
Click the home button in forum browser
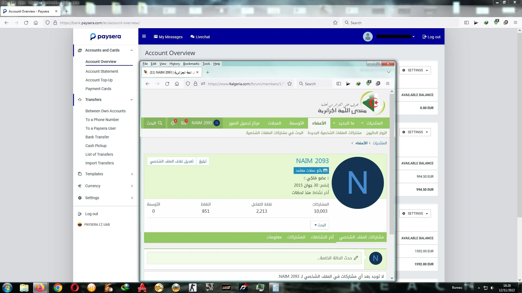177,84
